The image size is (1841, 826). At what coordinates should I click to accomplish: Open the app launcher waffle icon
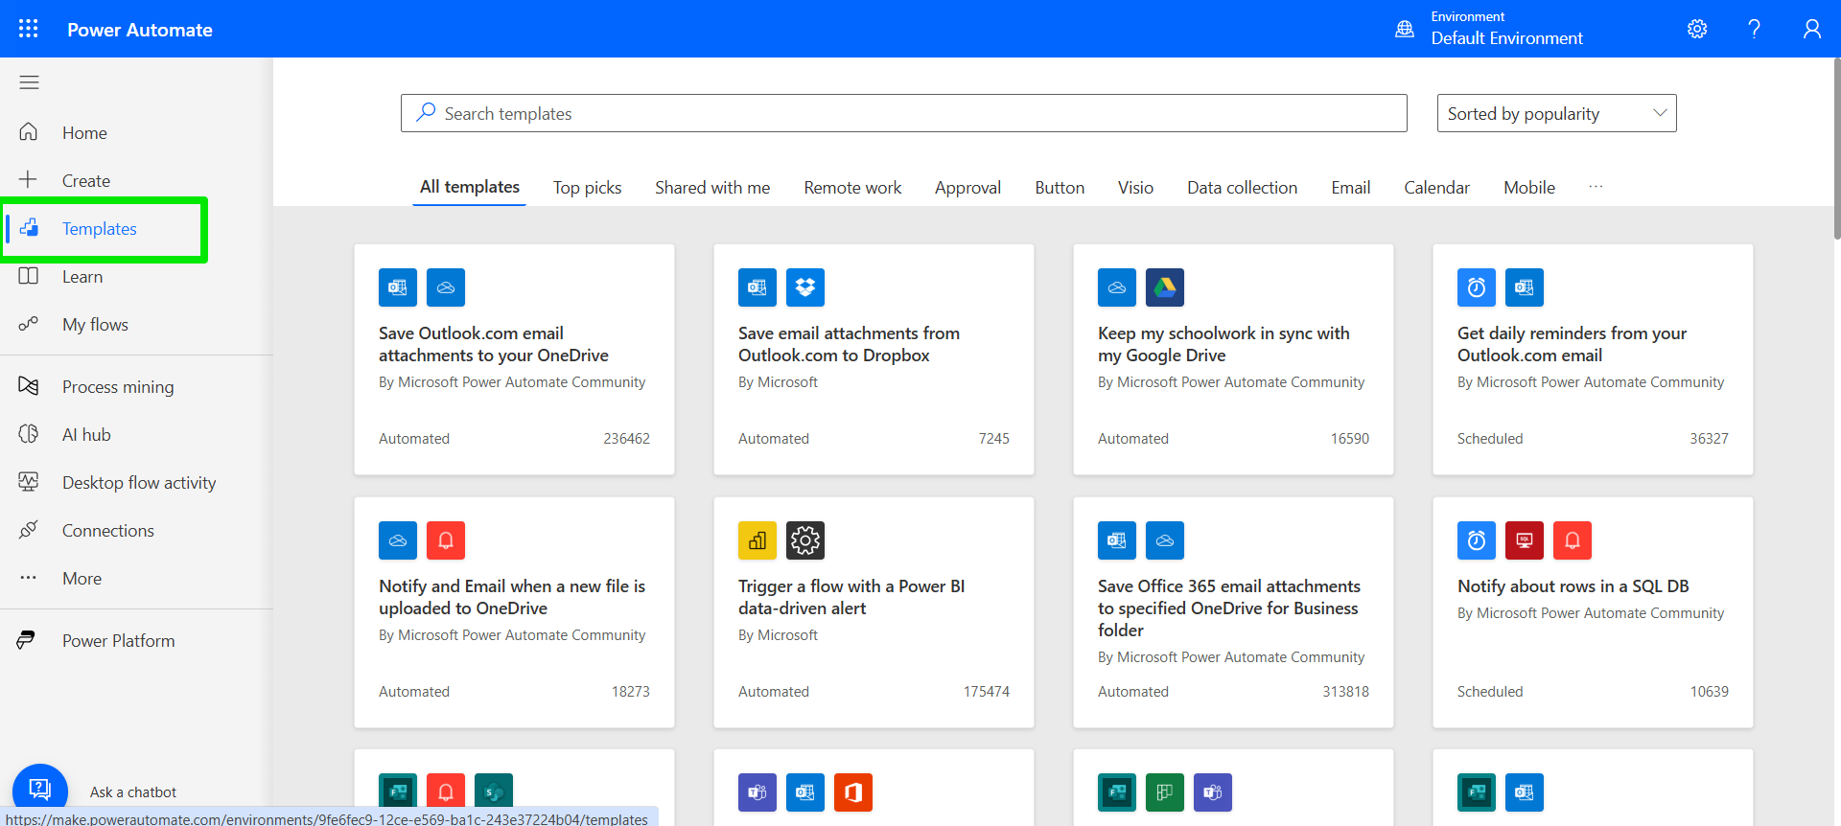(x=29, y=29)
